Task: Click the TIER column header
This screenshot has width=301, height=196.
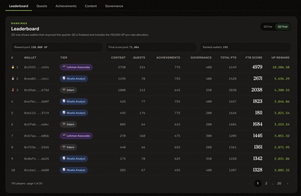Action: 64,58
